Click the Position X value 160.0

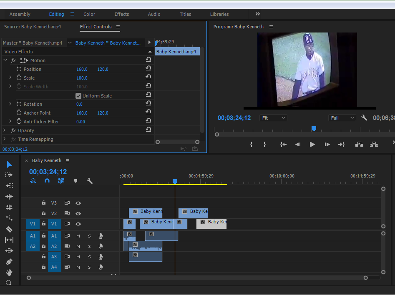pyautogui.click(x=82, y=69)
